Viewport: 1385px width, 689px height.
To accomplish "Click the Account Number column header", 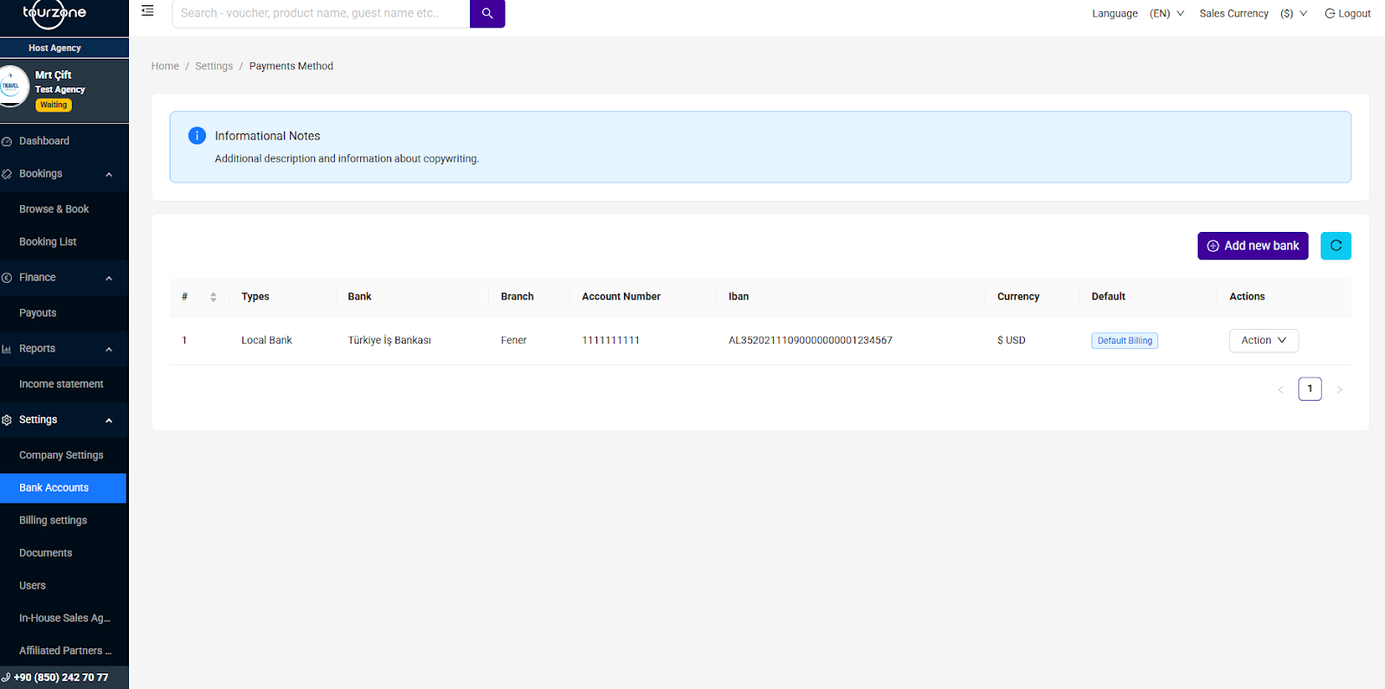I will (621, 297).
